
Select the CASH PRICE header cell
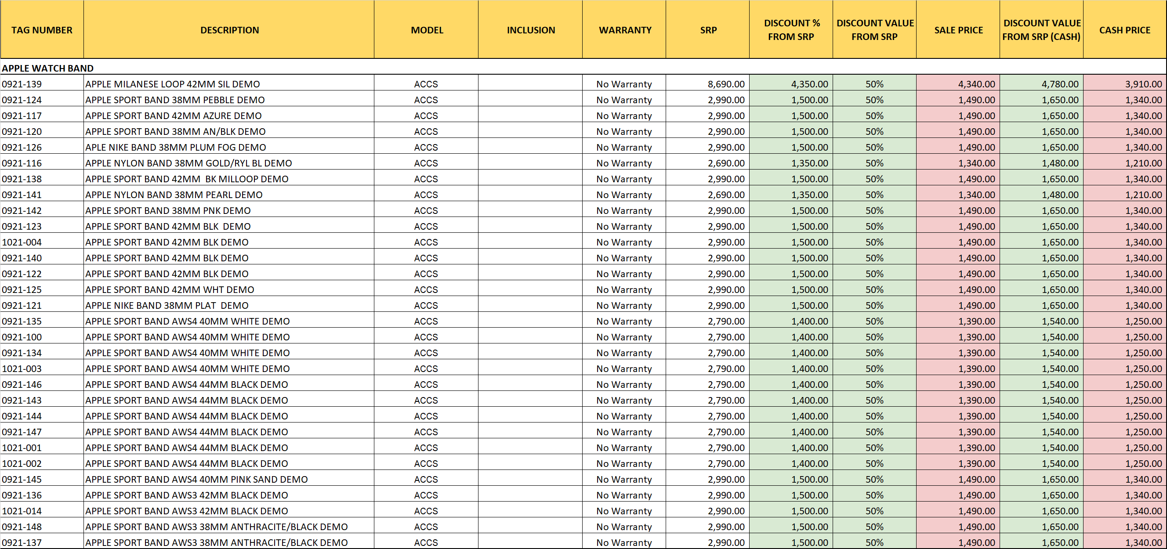[1125, 30]
